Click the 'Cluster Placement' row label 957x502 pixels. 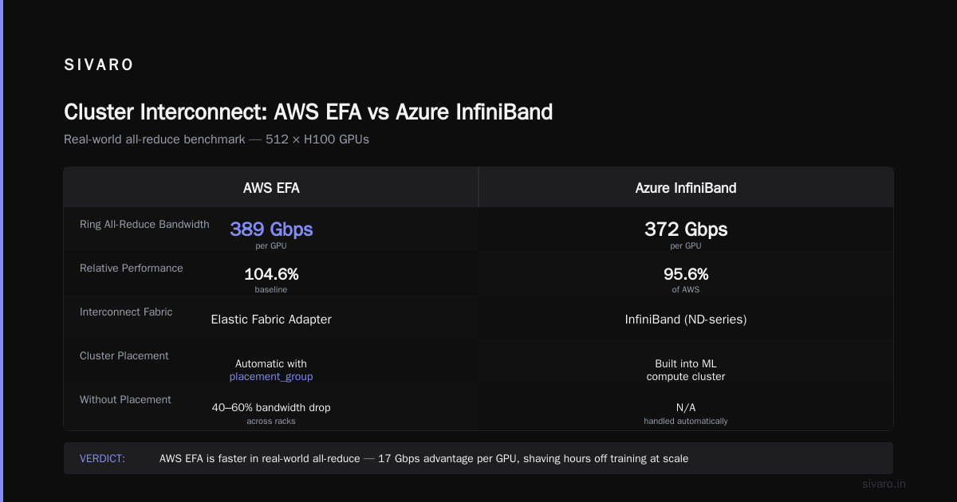coord(124,356)
